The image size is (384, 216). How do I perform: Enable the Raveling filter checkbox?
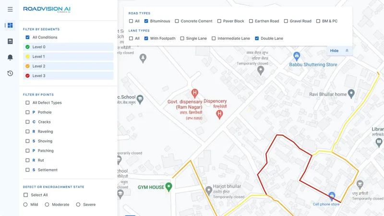(x=27, y=132)
